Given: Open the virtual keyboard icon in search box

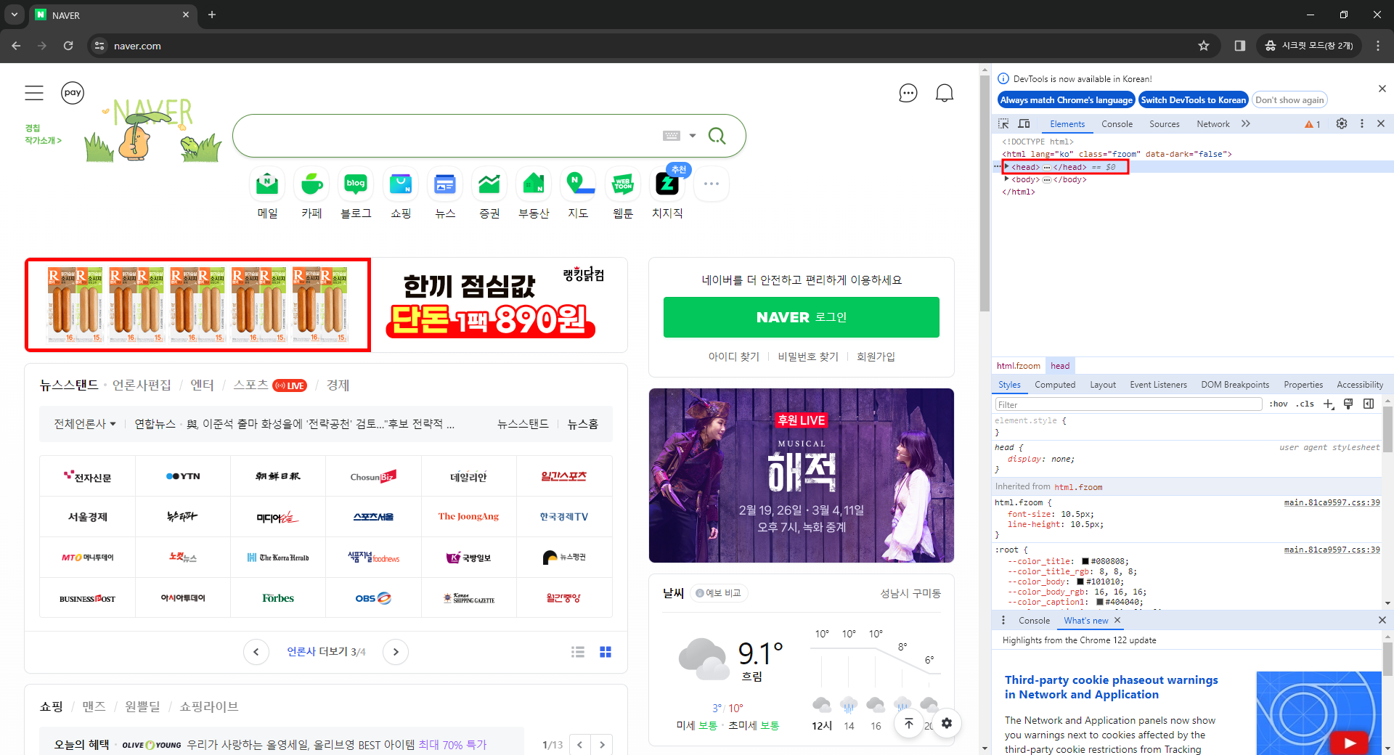Looking at the screenshot, I should [672, 136].
